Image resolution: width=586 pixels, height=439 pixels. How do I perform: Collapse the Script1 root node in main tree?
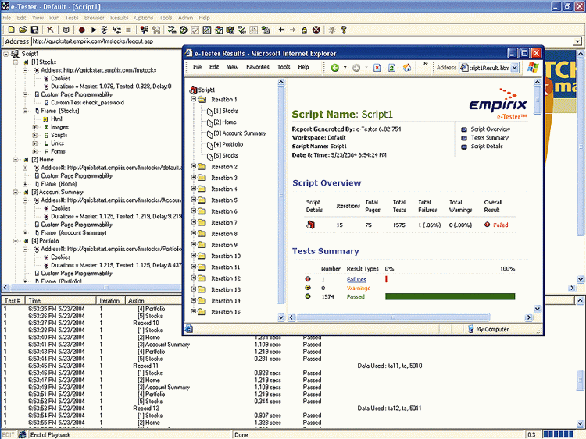tap(6, 54)
